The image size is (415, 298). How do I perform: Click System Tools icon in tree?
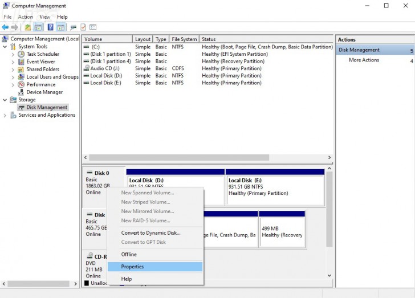[x=13, y=47]
